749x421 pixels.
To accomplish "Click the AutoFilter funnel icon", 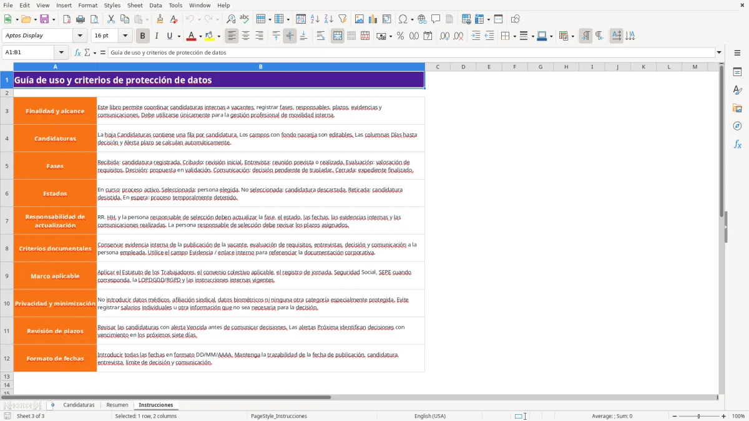I will [342, 19].
